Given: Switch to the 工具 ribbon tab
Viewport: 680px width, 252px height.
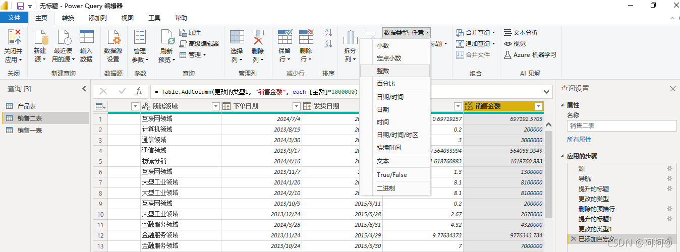Looking at the screenshot, I should [154, 18].
